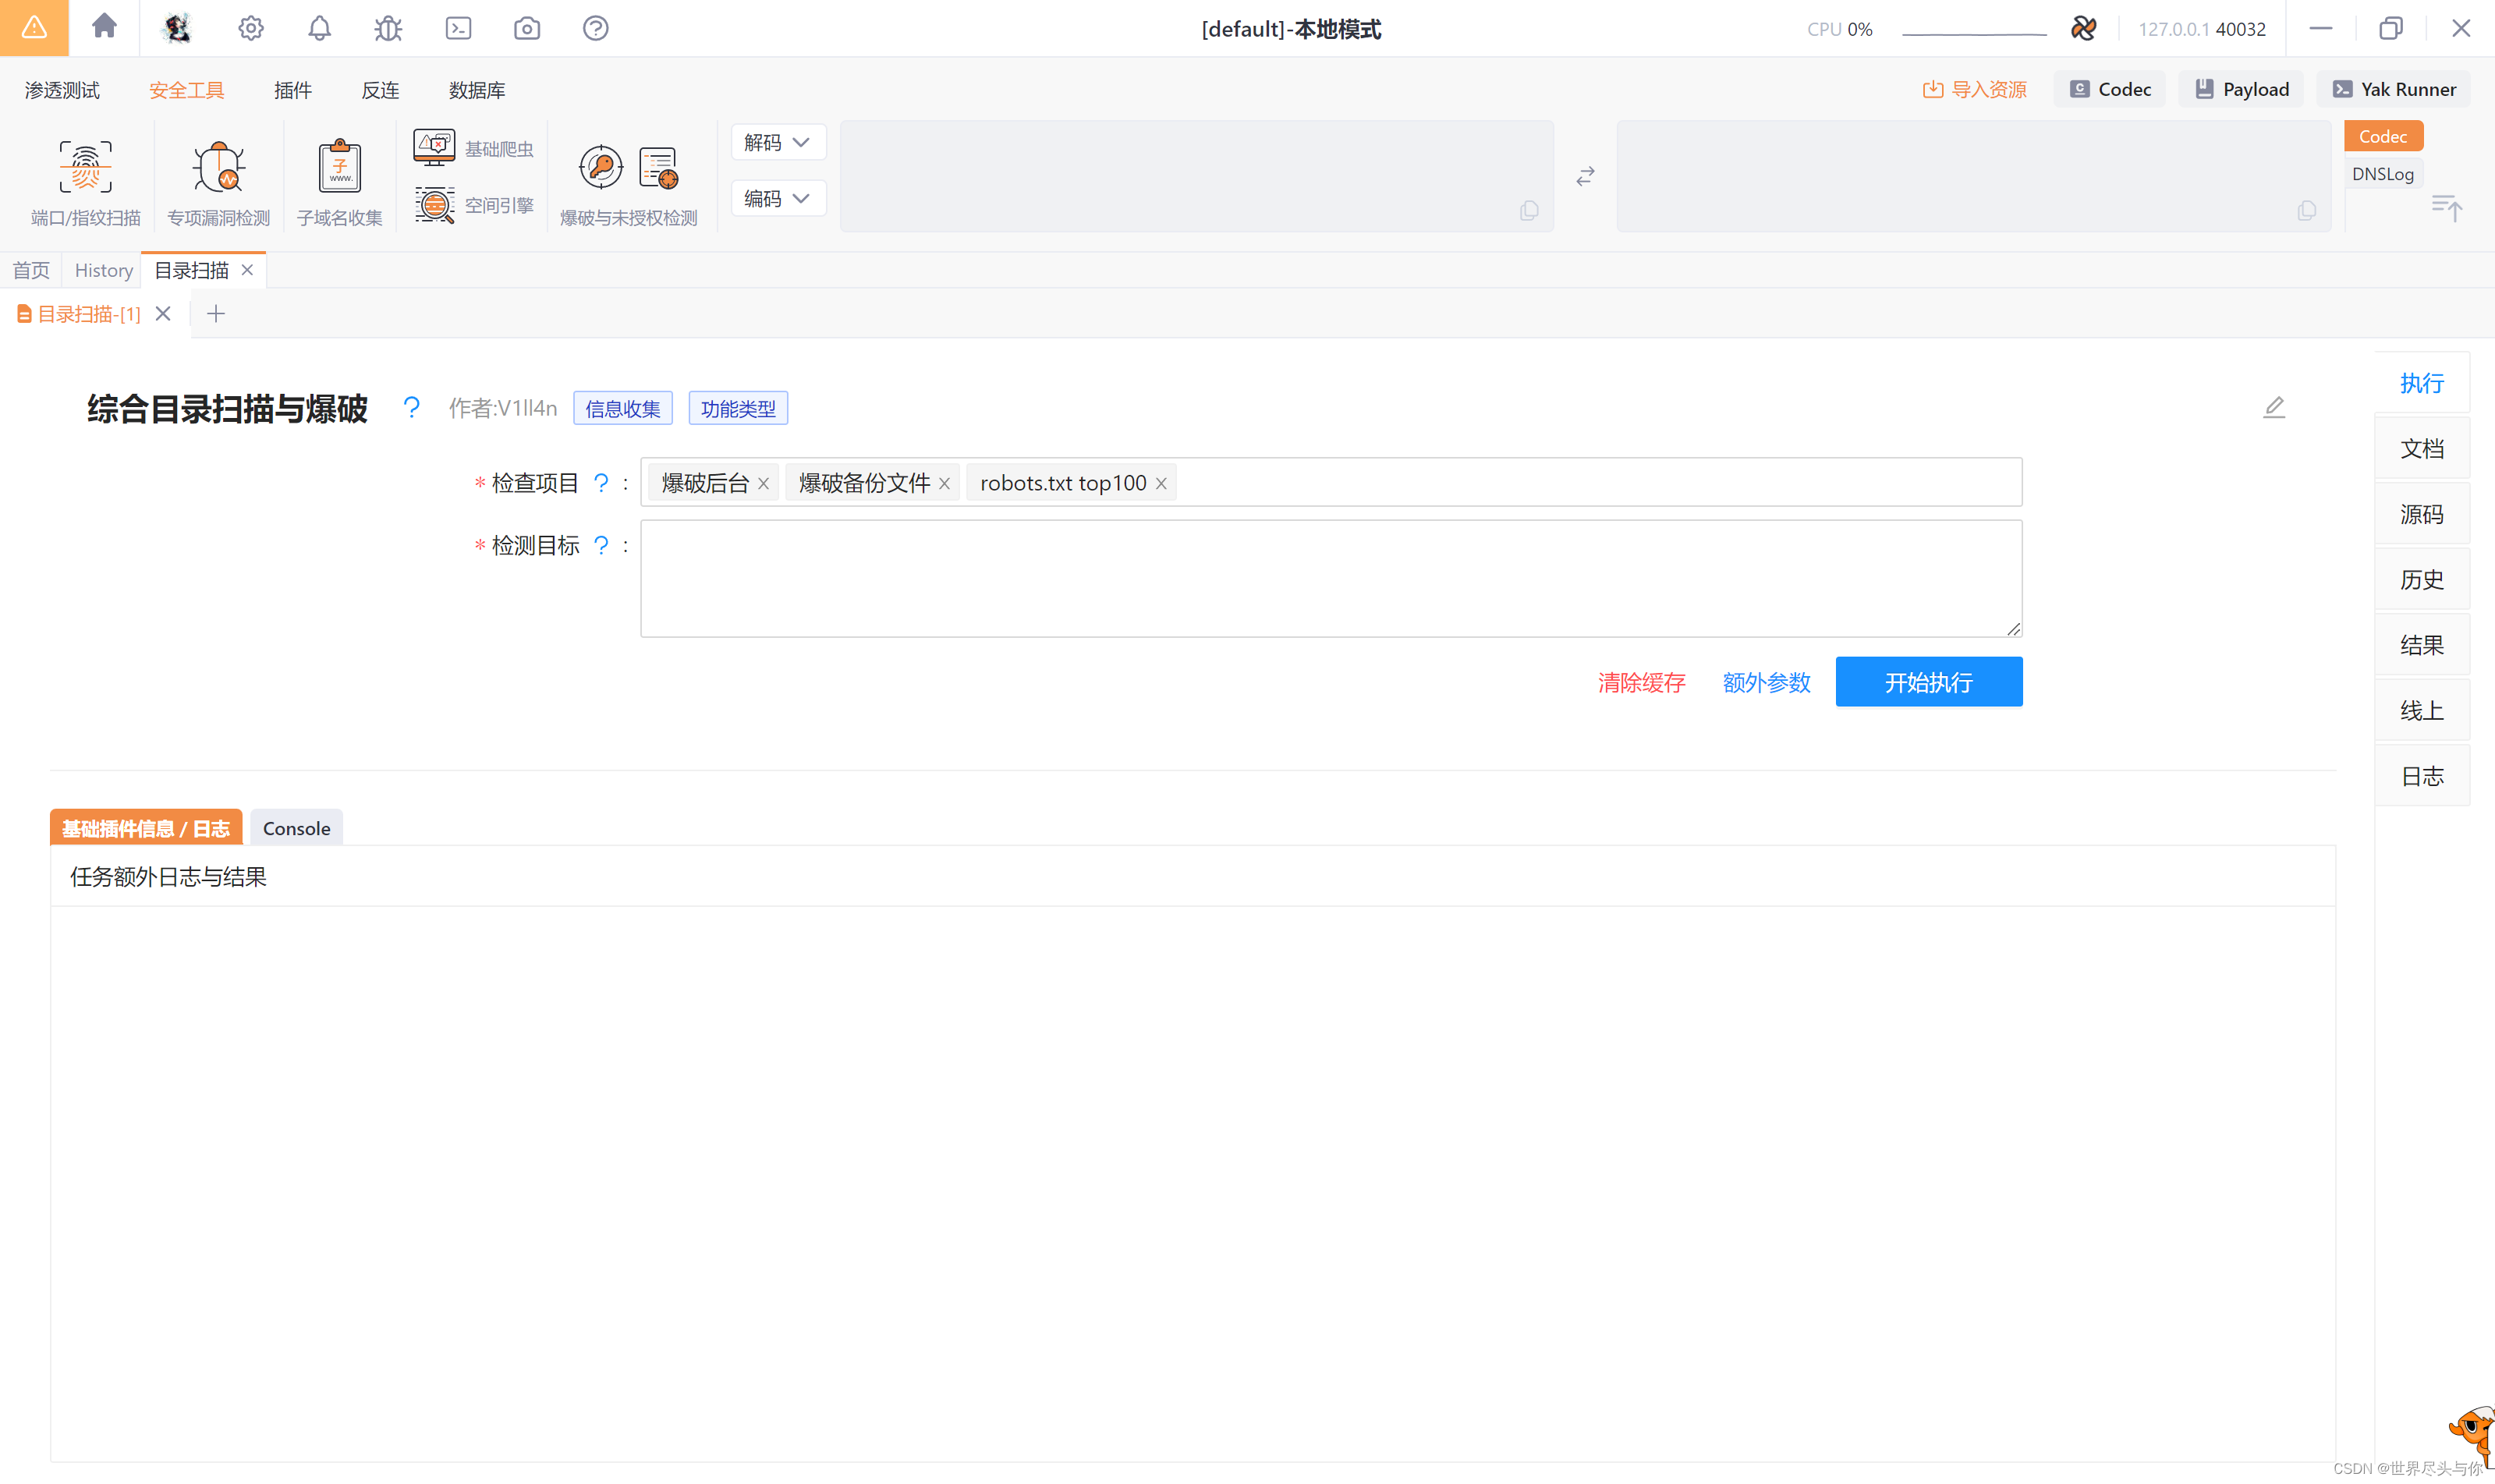Remove the 爆破后台 tag
Image resolution: width=2495 pixels, height=1484 pixels.
763,483
